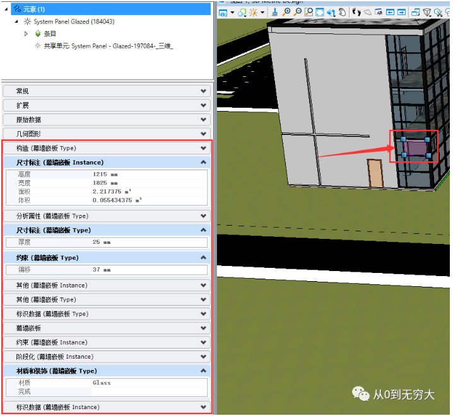Select System Panel Glazed (184043) item
453x416 pixels.
click(x=74, y=21)
